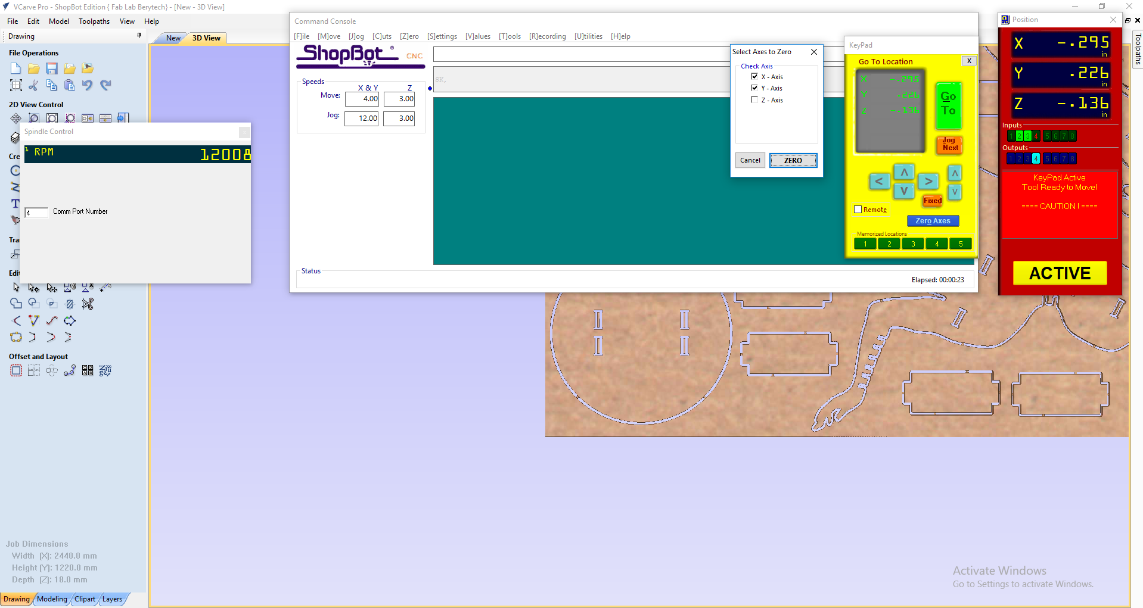Jog Y back with the down arrow
This screenshot has width=1143, height=608.
[x=904, y=191]
